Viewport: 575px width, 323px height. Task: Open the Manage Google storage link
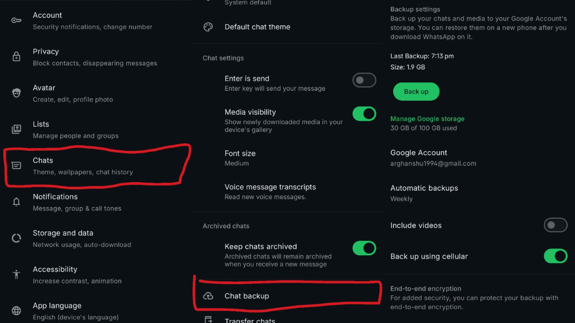[x=427, y=119]
